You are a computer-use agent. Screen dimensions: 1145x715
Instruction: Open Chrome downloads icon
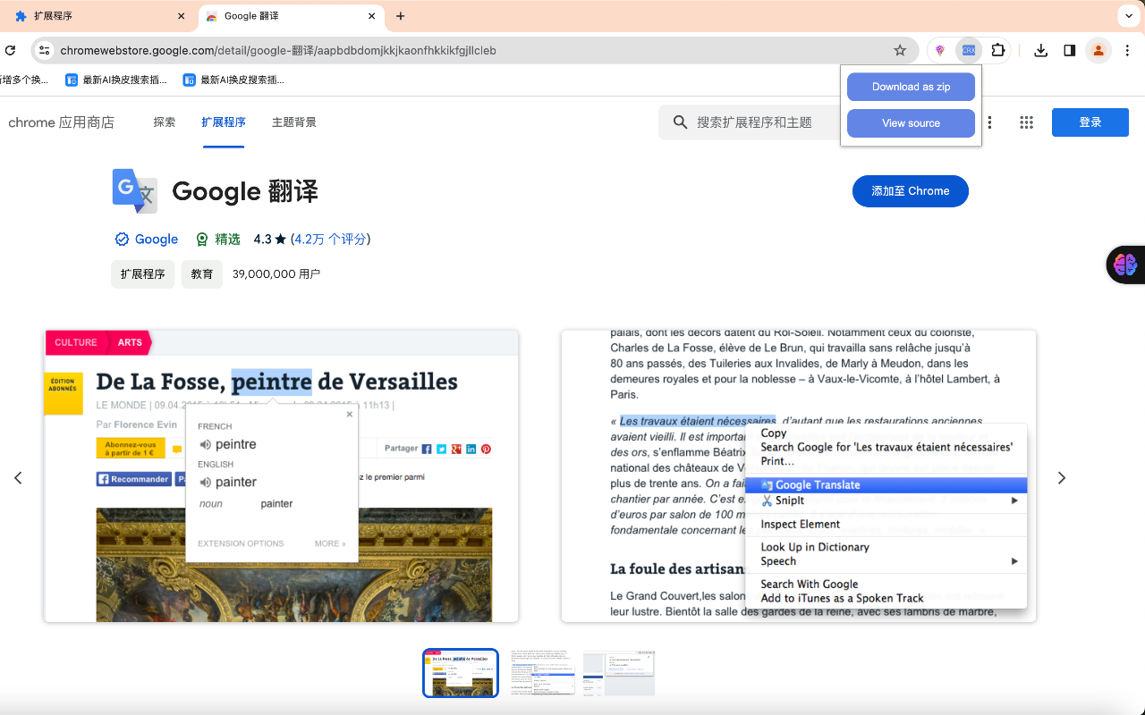1040,51
